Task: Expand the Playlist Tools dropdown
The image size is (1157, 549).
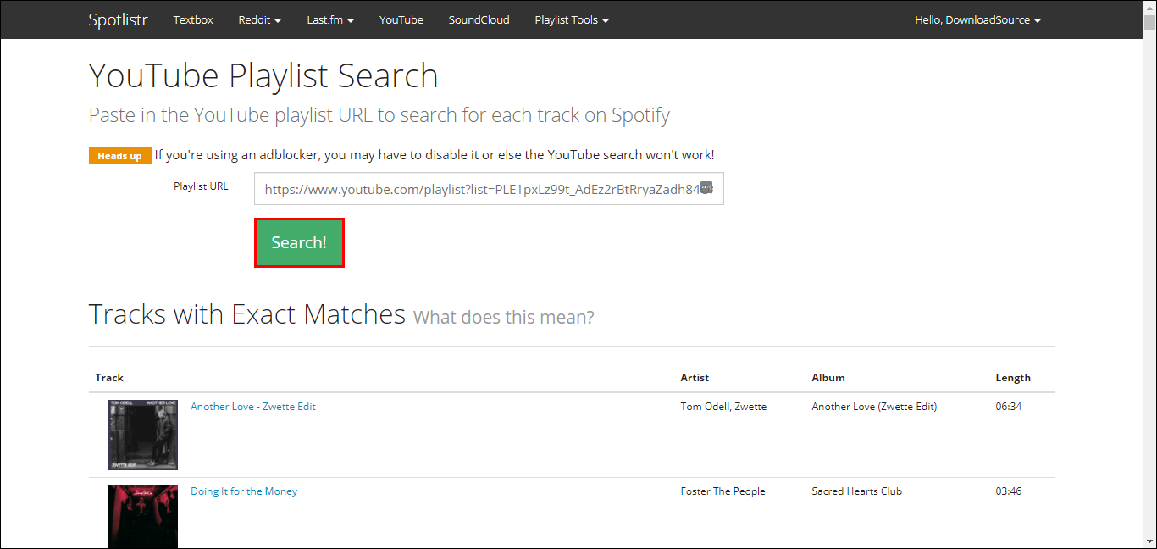Action: point(572,19)
